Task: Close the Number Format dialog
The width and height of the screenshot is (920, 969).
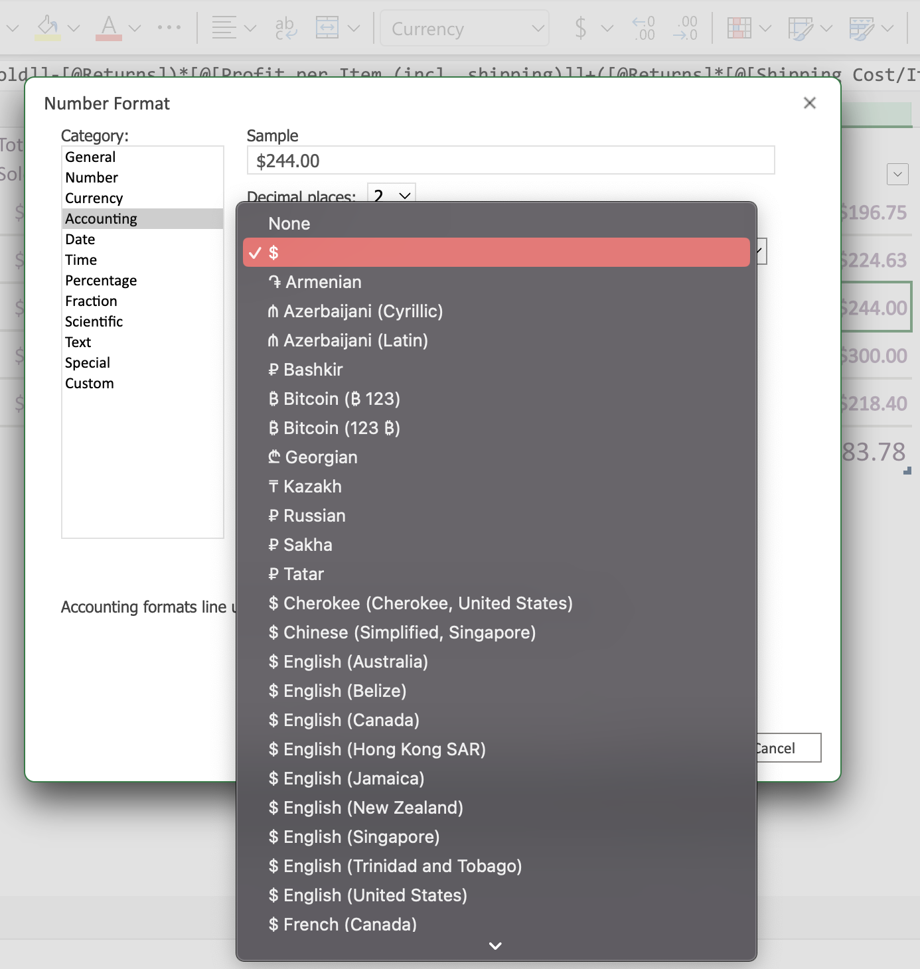Action: [x=809, y=103]
